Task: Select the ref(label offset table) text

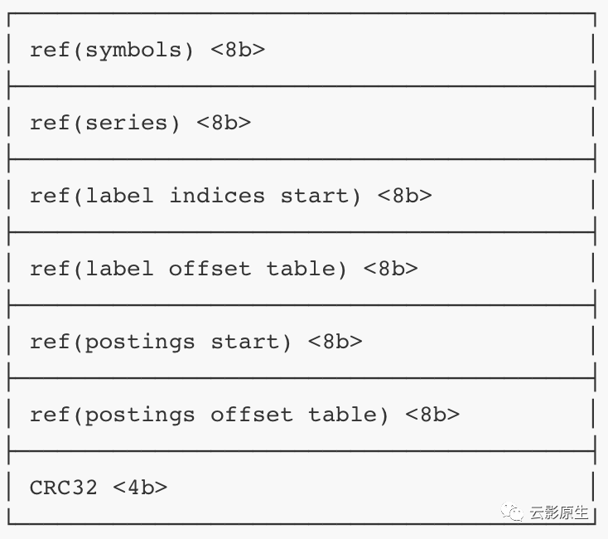Action: (x=188, y=269)
